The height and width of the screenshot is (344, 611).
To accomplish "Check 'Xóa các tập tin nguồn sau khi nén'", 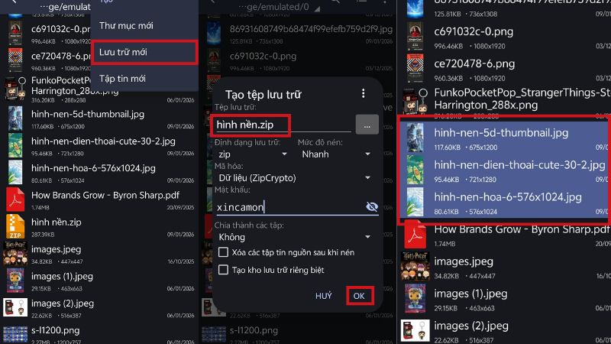I will tap(223, 252).
